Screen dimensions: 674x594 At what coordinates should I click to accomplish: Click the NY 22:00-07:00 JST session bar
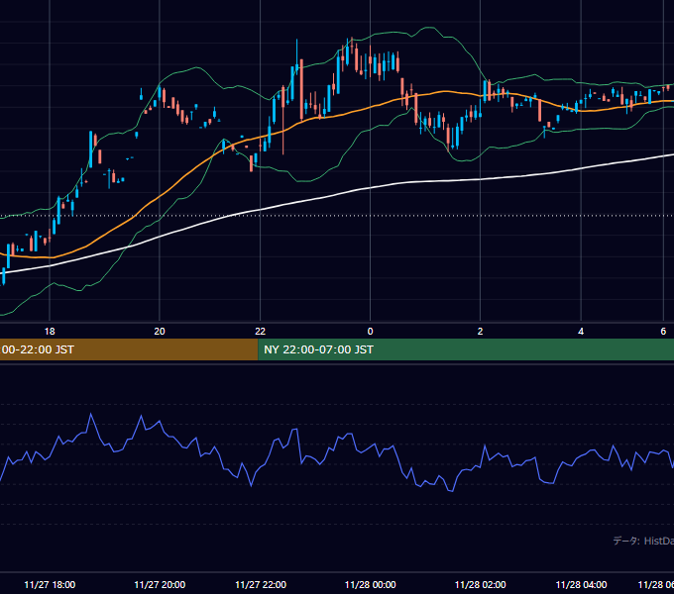pyautogui.click(x=466, y=349)
